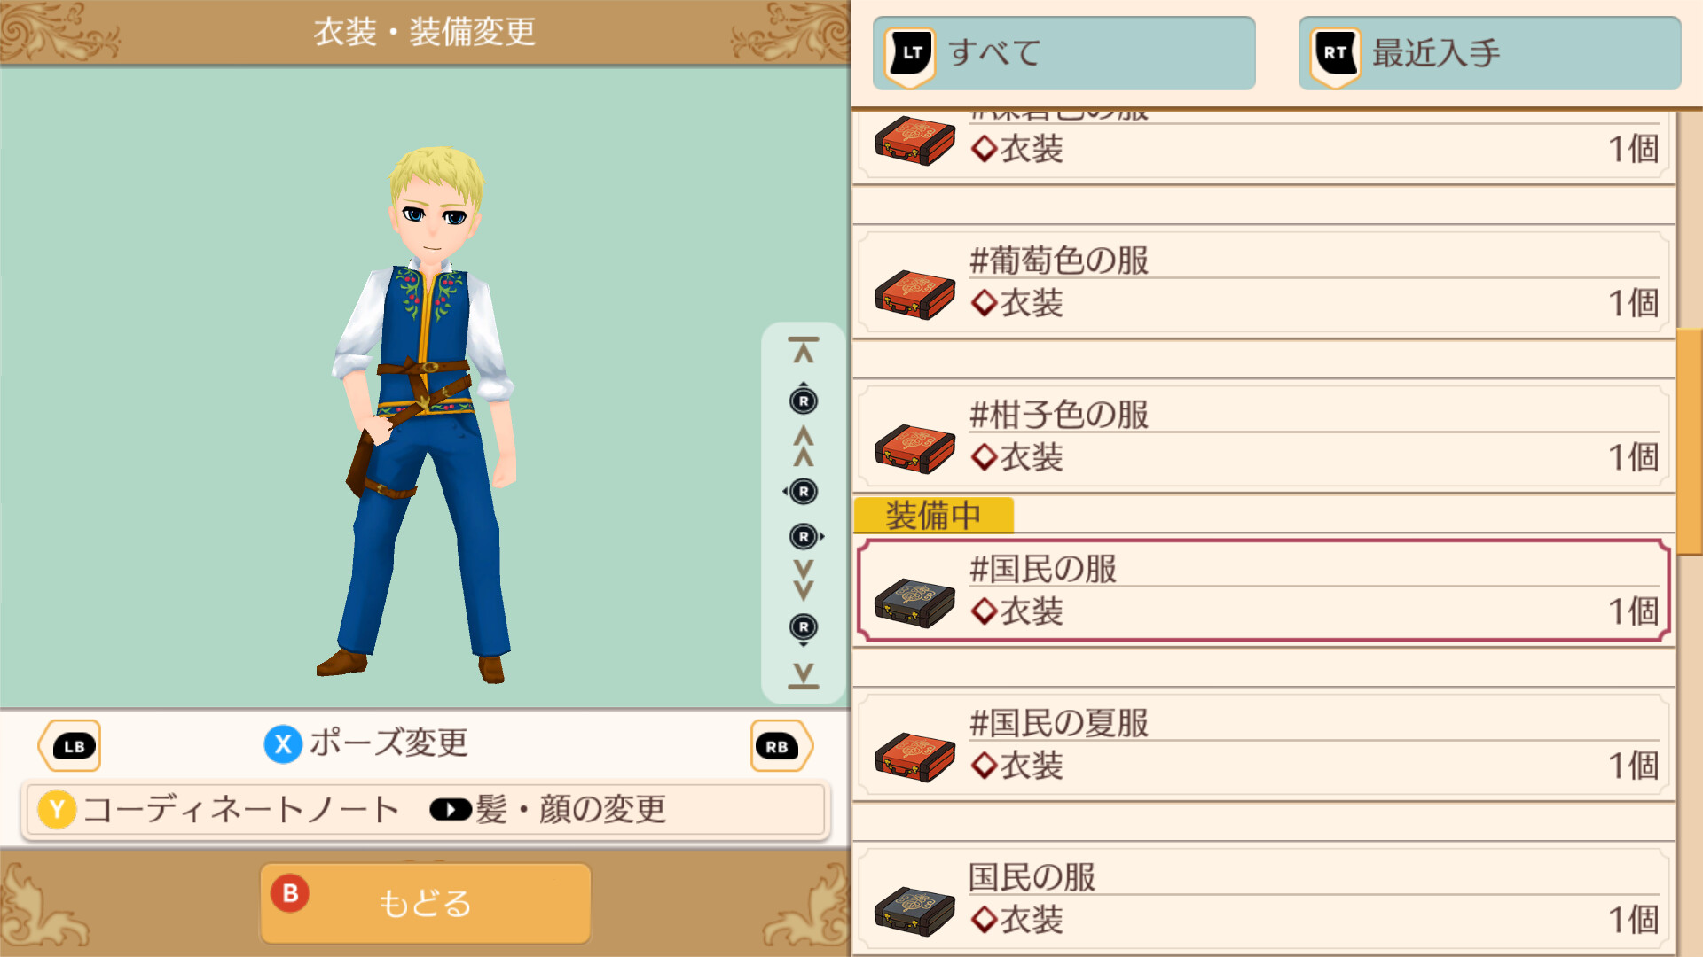The height and width of the screenshot is (957, 1703).
Task: Select the bottom 国民の服 entry
Action: [x=1263, y=899]
